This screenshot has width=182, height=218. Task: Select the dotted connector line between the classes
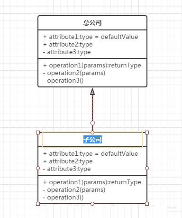pos(92,108)
